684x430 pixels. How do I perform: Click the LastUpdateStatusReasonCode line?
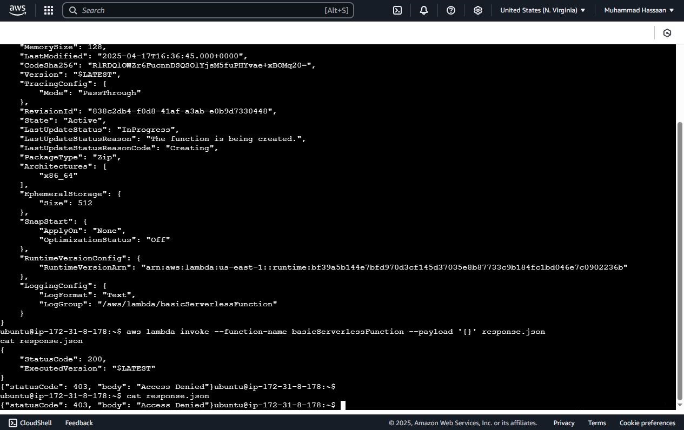point(119,148)
